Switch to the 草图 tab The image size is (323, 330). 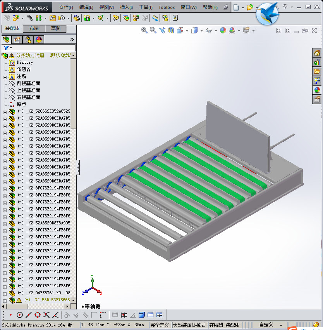56,28
